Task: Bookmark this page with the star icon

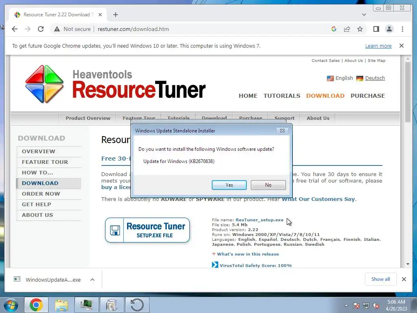Action: 360,29
